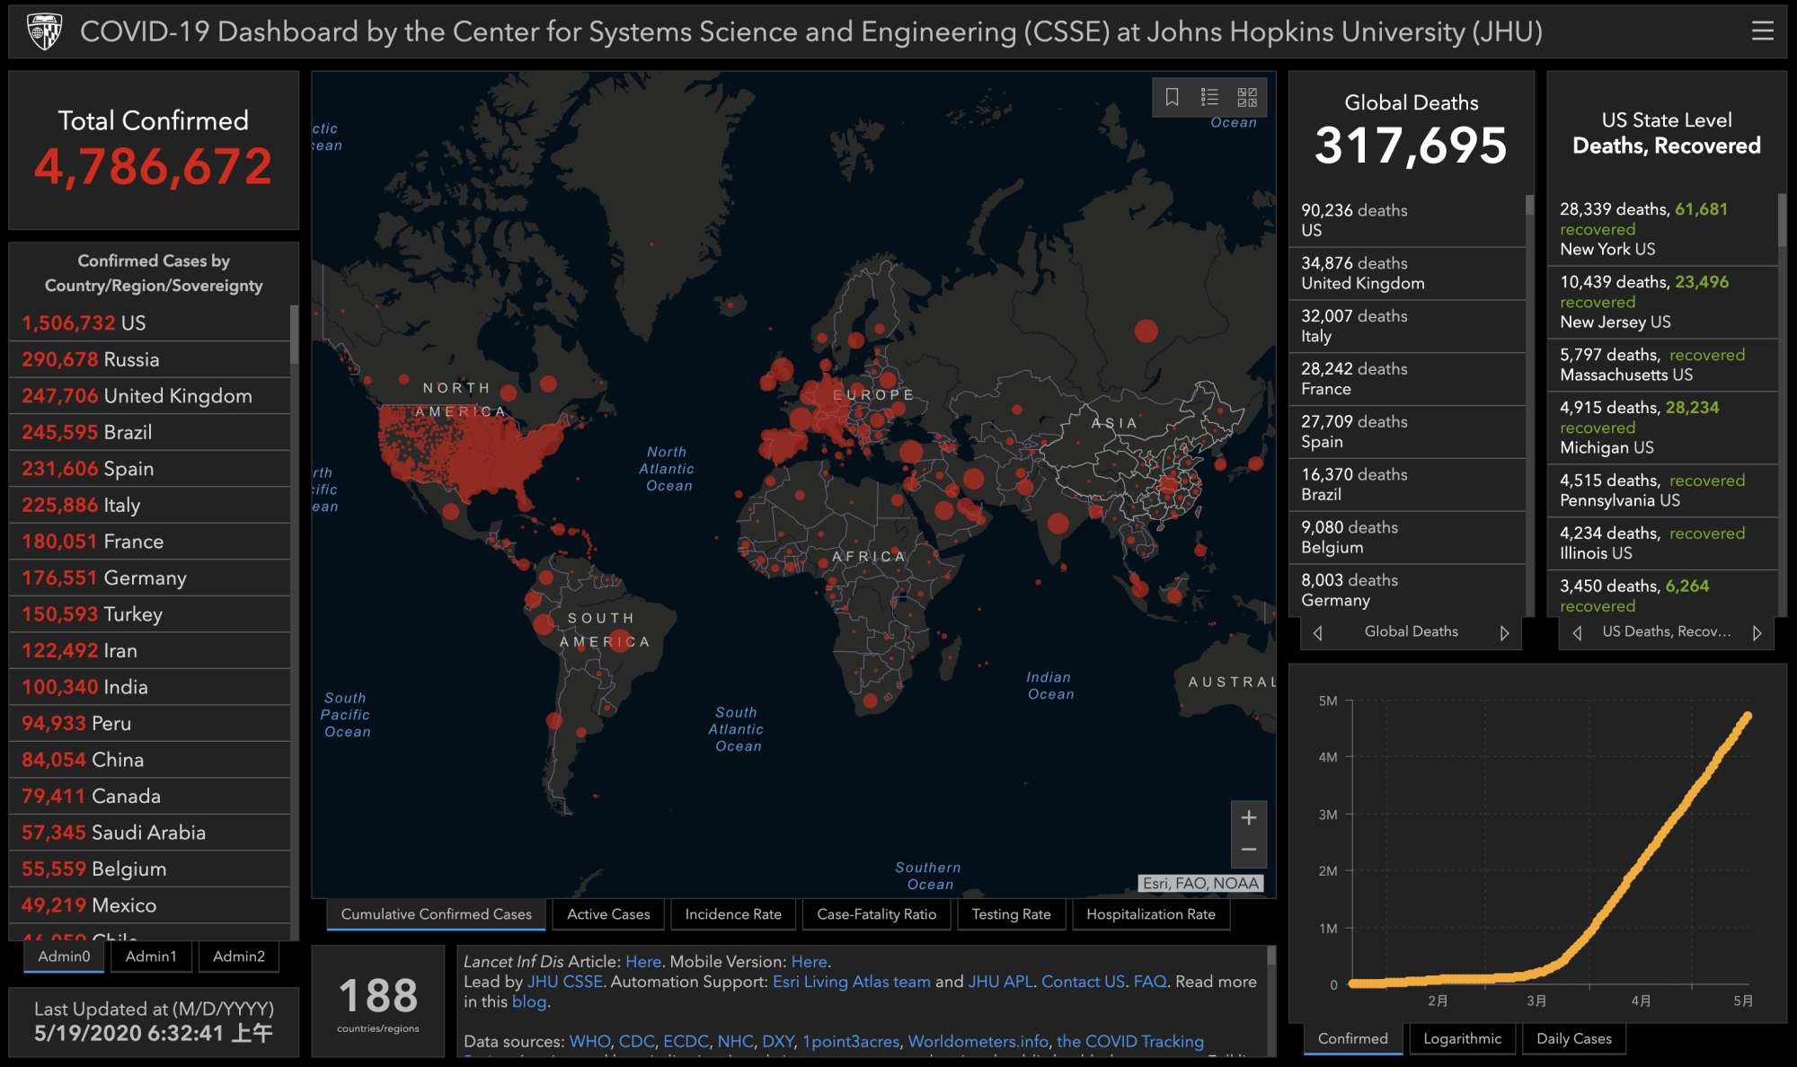The width and height of the screenshot is (1797, 1067).
Task: Switch chart to Logarithmic view
Action: [x=1462, y=1039]
